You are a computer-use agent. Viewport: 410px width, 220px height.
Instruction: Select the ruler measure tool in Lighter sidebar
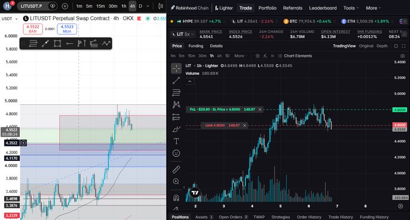[x=176, y=169]
